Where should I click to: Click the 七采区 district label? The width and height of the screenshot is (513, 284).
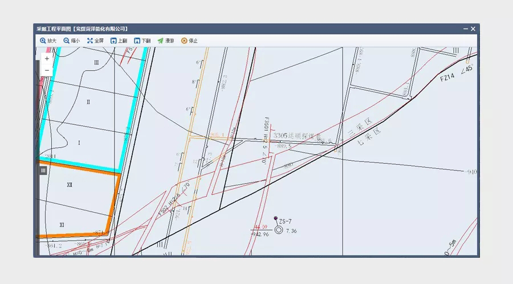[368, 136]
